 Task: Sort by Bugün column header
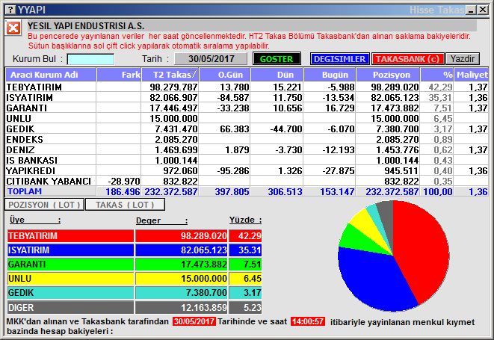pos(330,75)
